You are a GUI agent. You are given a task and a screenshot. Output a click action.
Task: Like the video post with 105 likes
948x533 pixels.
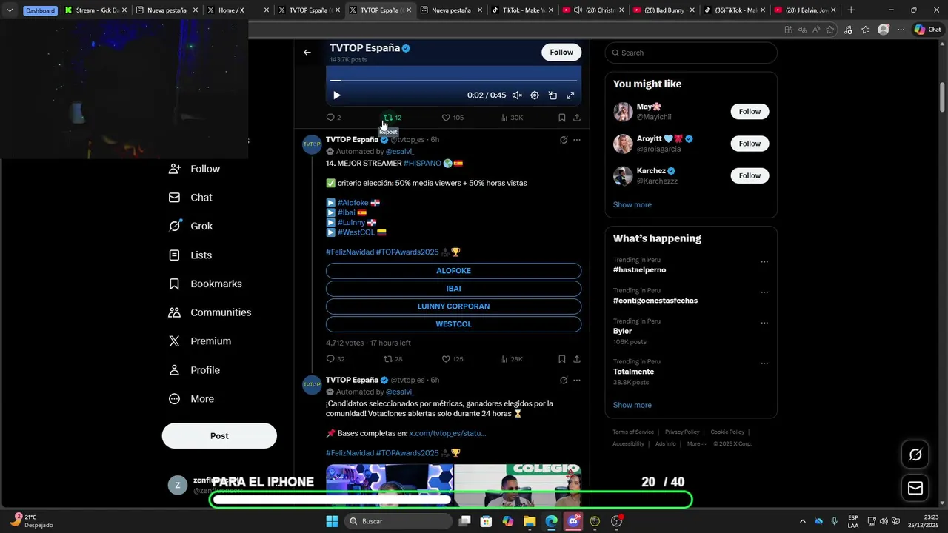[453, 118]
